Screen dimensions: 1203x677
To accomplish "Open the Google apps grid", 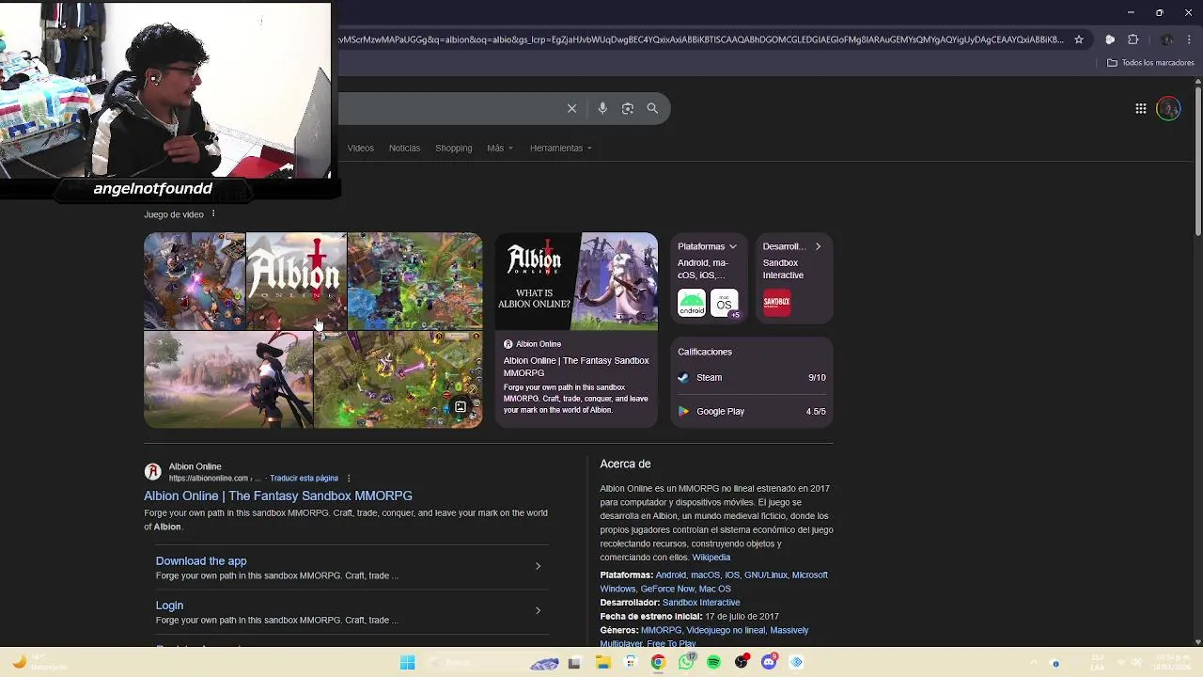I will point(1141,109).
